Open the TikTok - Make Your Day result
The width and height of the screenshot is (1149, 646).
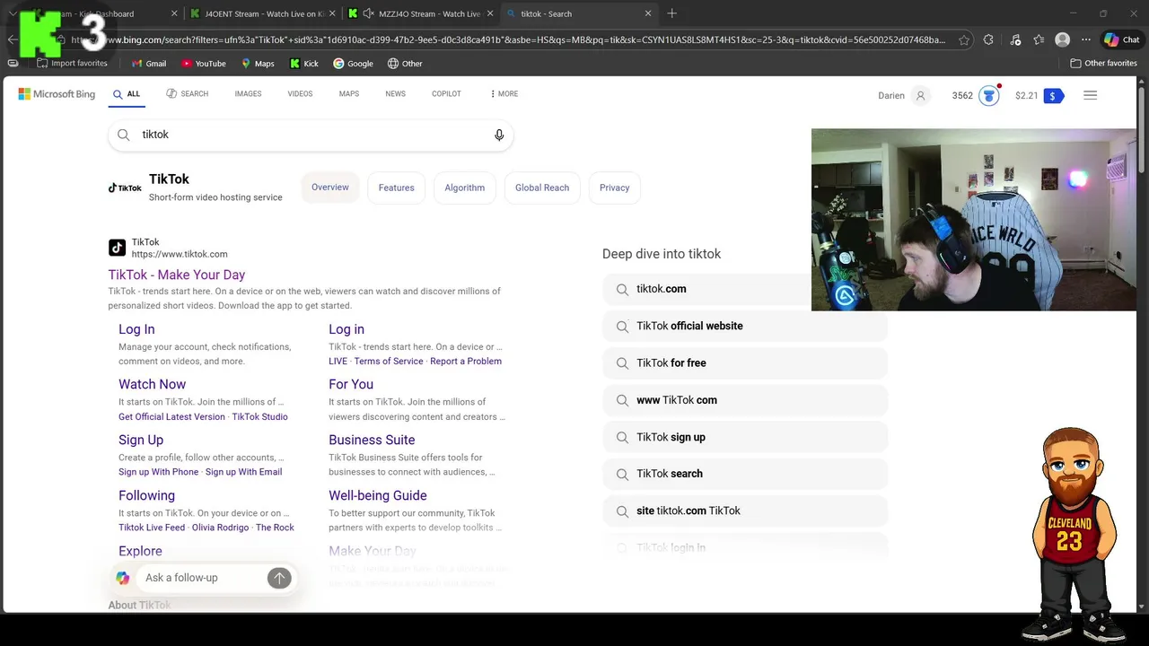[177, 275]
